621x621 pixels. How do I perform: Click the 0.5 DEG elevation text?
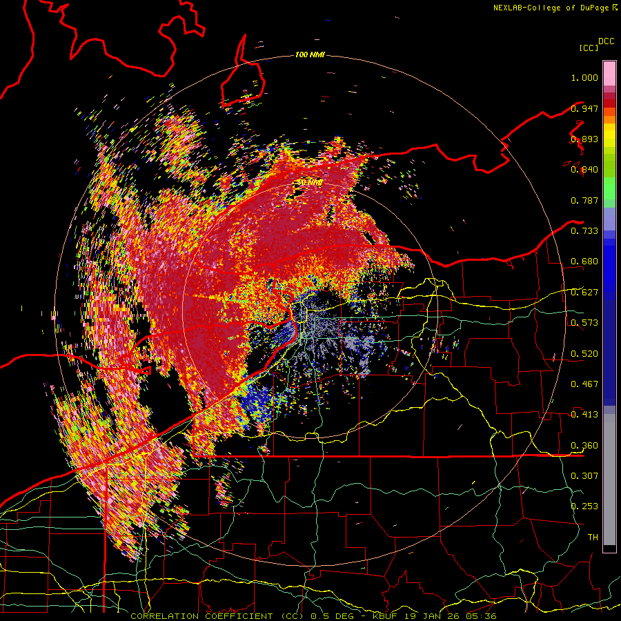coord(333,616)
